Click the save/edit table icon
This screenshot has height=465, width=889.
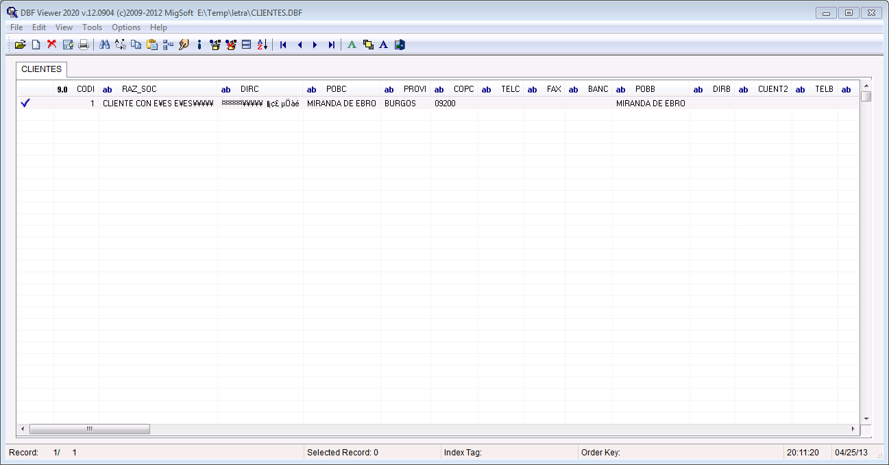coord(68,45)
